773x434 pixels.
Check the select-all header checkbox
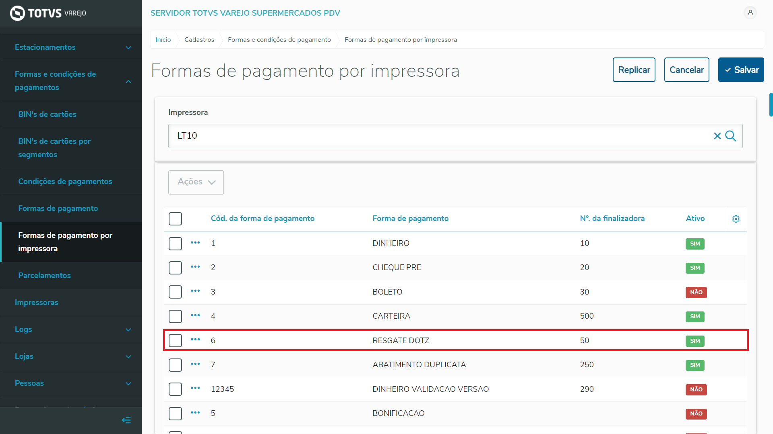click(175, 219)
